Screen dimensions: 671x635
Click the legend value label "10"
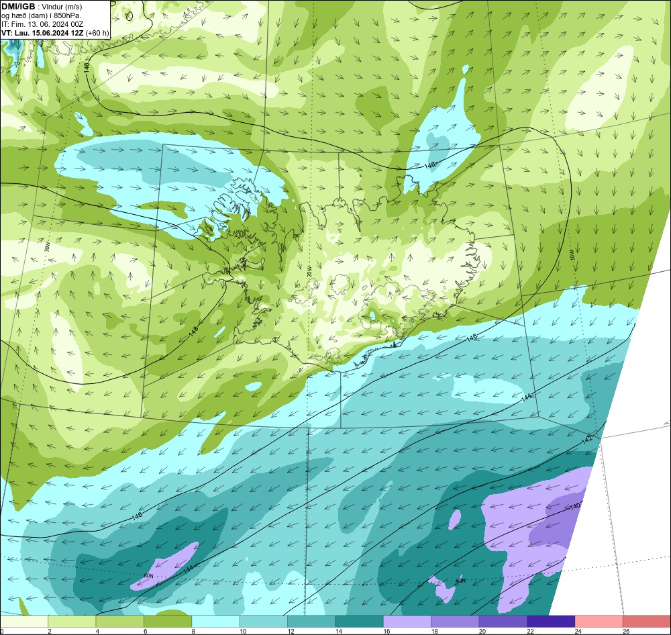(x=243, y=631)
